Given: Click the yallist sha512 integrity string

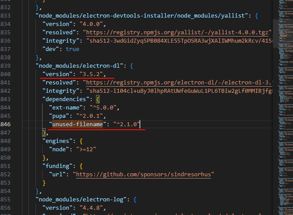Looking at the screenshot, I should click(179, 40).
